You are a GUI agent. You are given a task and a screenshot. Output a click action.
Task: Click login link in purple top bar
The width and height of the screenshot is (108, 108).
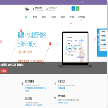point(82,2)
